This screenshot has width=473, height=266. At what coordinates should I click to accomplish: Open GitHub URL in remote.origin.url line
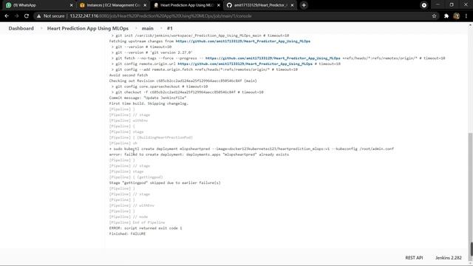(x=245, y=64)
